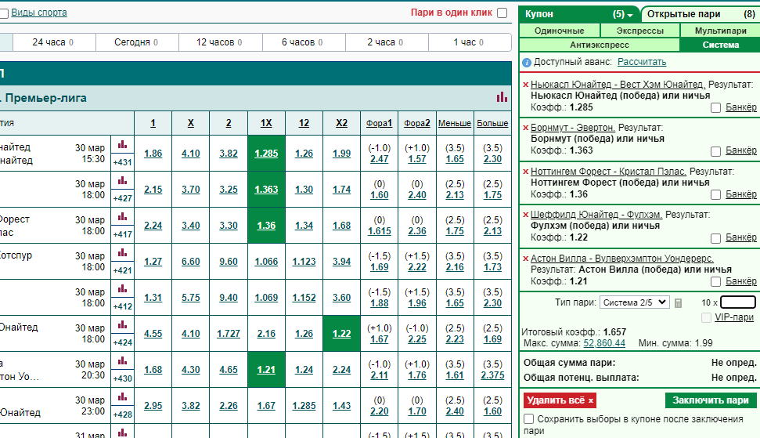Open stats icon above +421 row
This screenshot has height=438, width=760.
(x=123, y=253)
